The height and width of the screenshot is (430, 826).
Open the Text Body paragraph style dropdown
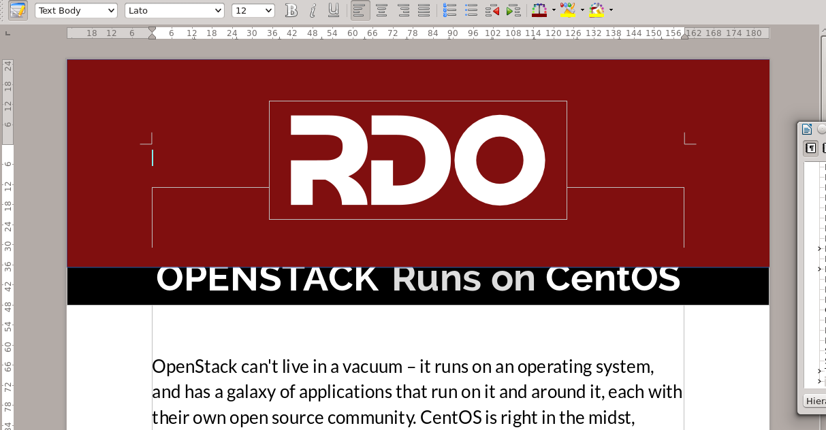(x=76, y=10)
